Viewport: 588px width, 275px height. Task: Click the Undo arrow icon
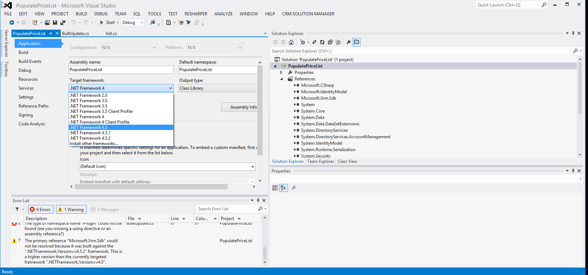tap(74, 22)
